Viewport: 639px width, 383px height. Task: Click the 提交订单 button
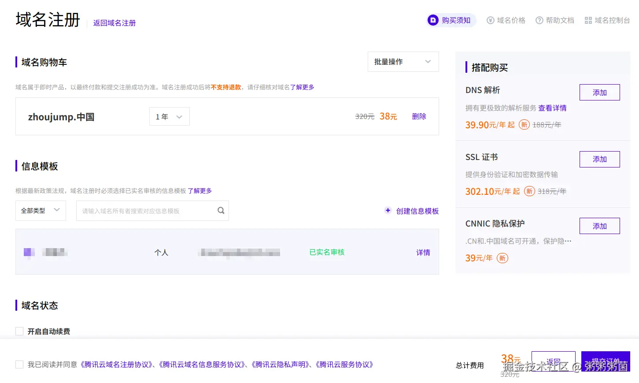(x=606, y=361)
